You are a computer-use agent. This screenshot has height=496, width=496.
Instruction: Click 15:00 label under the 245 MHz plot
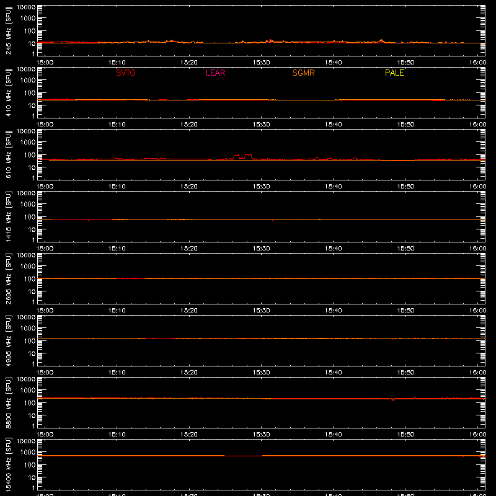click(45, 63)
